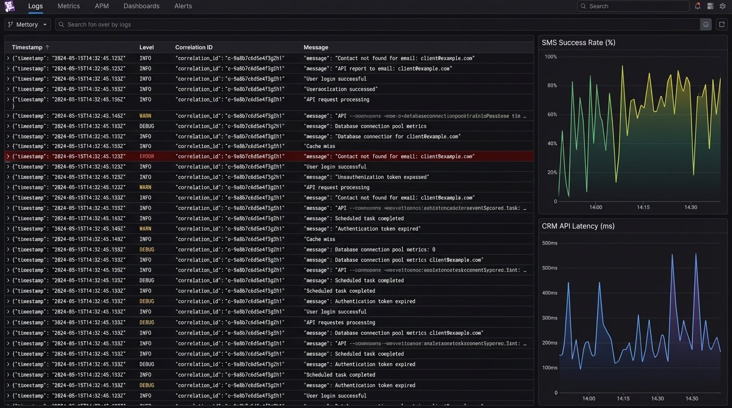The height and width of the screenshot is (408, 732).
Task: Go to the Alerts tab
Action: tap(183, 6)
